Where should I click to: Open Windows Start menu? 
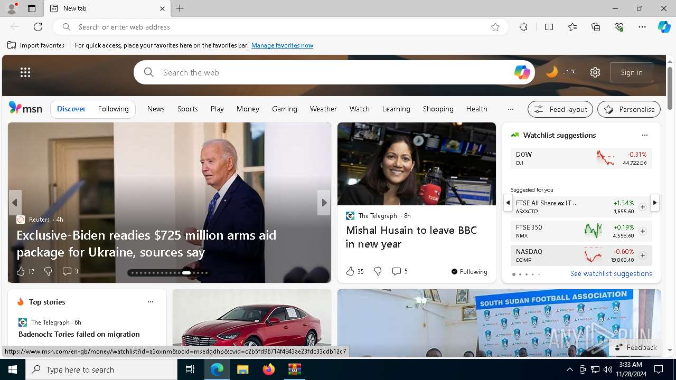click(13, 369)
